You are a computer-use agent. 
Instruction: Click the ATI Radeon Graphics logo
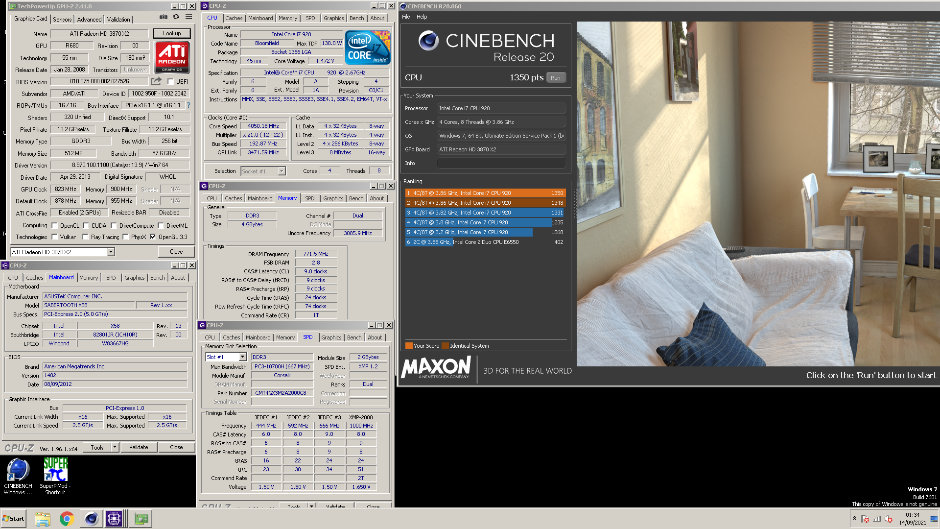pyautogui.click(x=172, y=57)
